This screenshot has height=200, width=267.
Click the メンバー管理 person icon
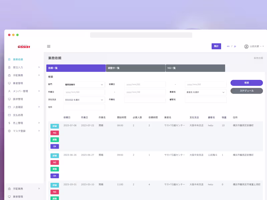9,91
